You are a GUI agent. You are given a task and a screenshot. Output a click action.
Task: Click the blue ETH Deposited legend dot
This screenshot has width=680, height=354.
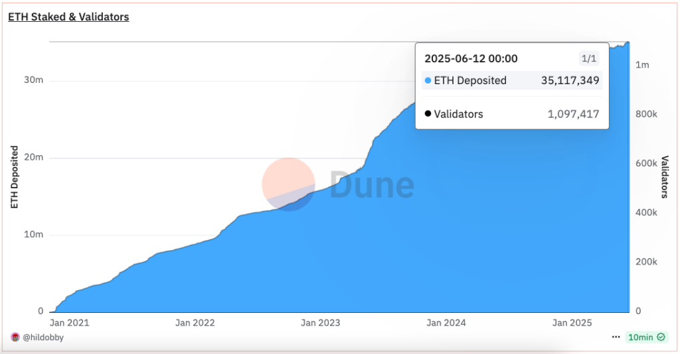(427, 81)
